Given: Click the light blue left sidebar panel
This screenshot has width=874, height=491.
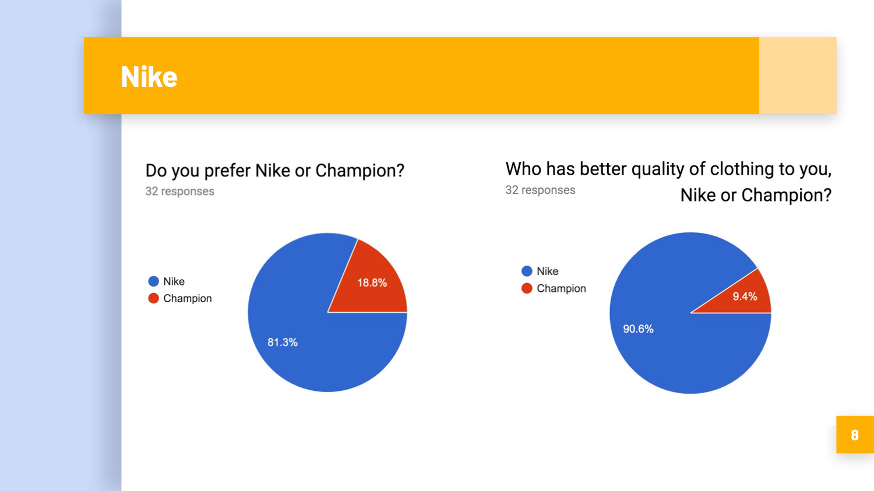Looking at the screenshot, I should coord(61,303).
